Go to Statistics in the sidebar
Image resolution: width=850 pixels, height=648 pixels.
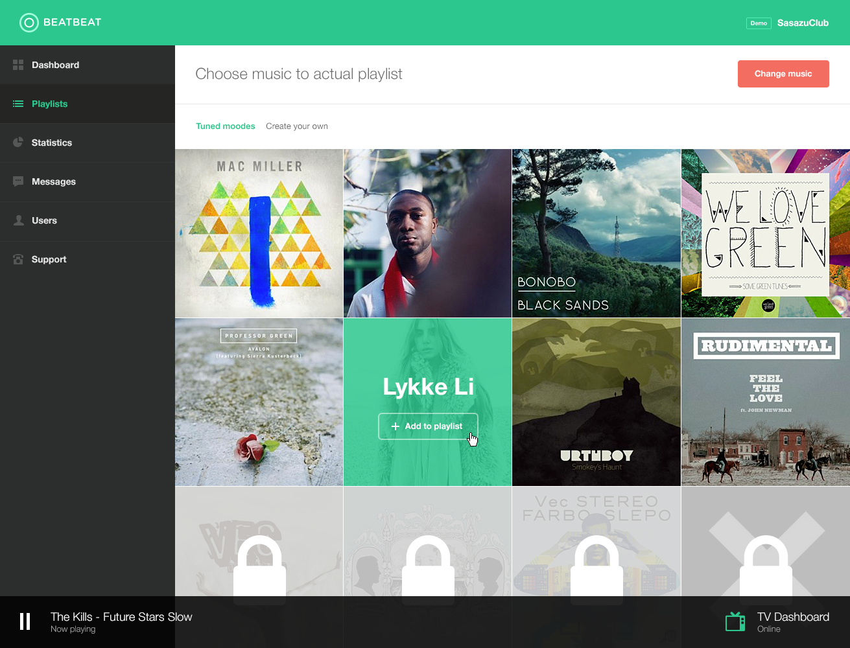(88, 143)
